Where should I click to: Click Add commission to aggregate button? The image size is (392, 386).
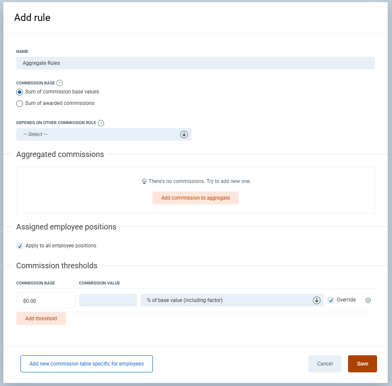pyautogui.click(x=195, y=198)
